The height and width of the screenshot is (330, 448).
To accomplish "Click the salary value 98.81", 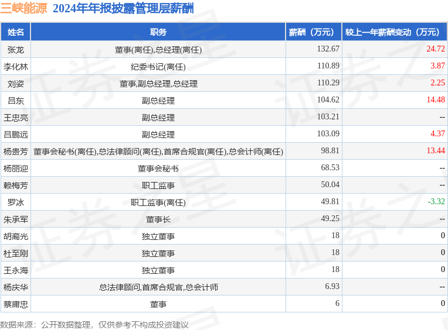I will (330, 150).
